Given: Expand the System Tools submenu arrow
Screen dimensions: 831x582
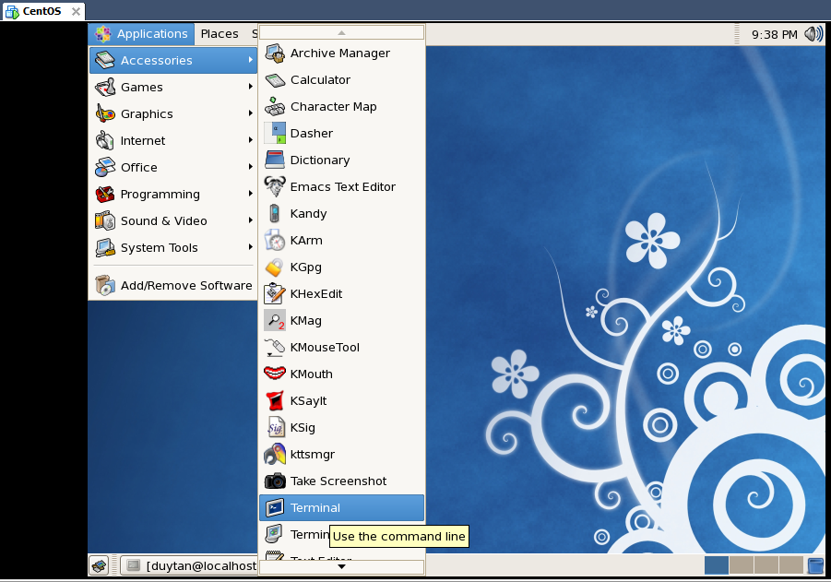Looking at the screenshot, I should [x=250, y=247].
